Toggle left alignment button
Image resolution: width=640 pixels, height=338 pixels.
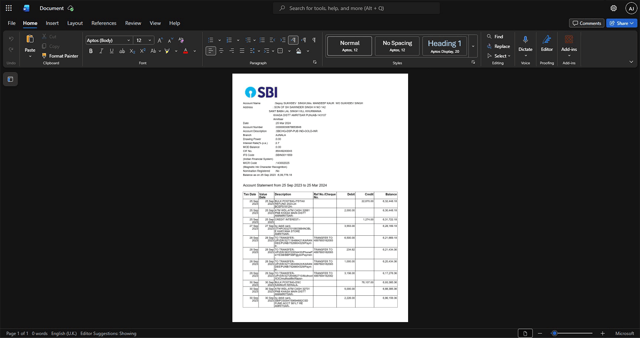click(x=211, y=51)
